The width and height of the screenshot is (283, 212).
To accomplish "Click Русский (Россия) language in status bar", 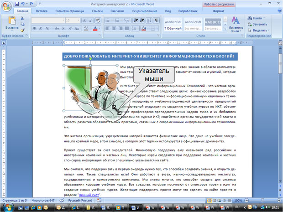I will [80, 200].
